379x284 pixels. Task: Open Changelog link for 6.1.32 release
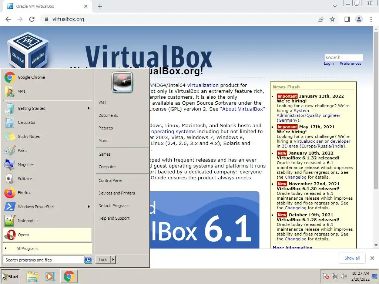coord(295,177)
